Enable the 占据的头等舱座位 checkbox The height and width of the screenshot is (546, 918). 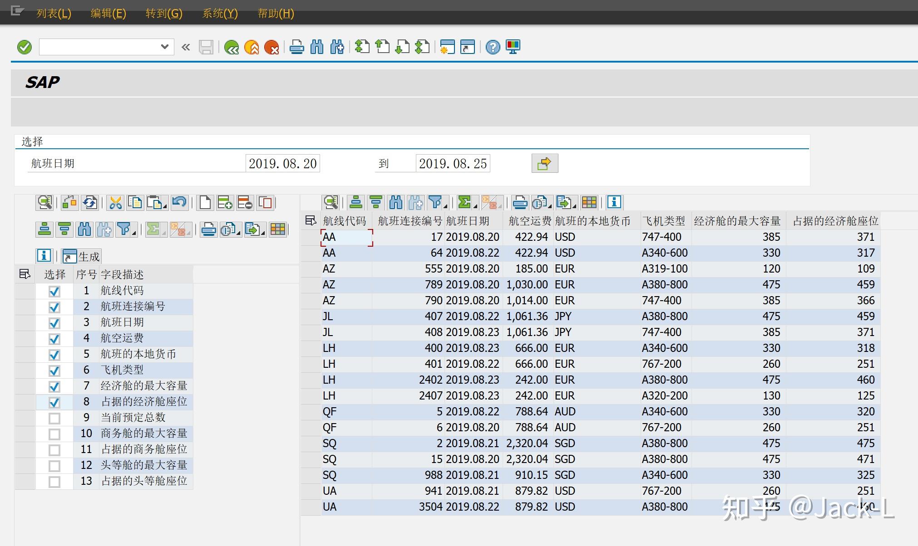54,482
